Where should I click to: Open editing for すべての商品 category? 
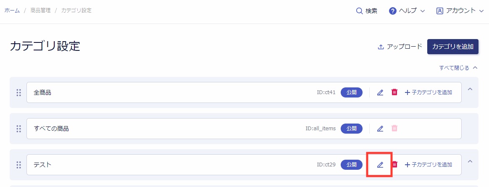click(x=380, y=128)
